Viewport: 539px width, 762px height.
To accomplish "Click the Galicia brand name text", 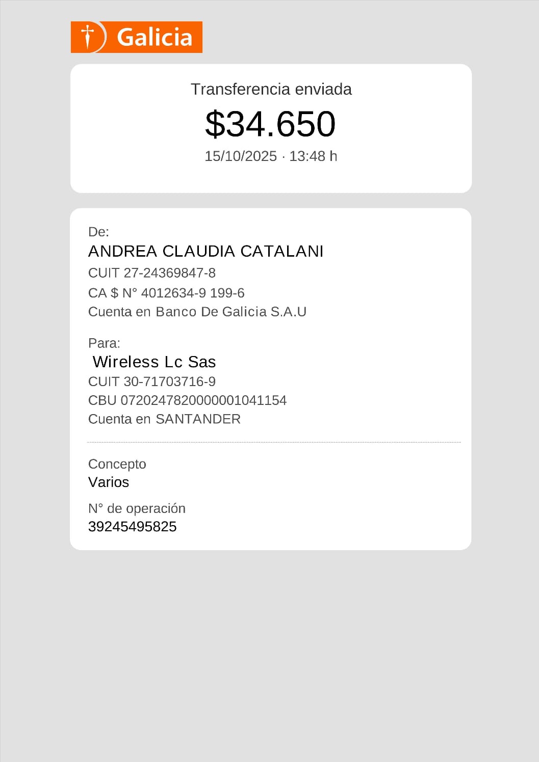I will [x=154, y=37].
